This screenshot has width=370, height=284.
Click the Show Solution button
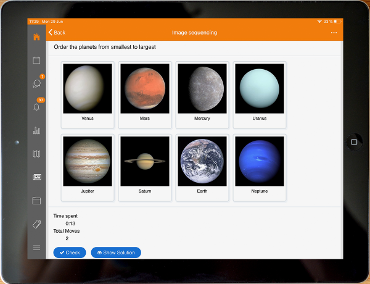point(116,253)
